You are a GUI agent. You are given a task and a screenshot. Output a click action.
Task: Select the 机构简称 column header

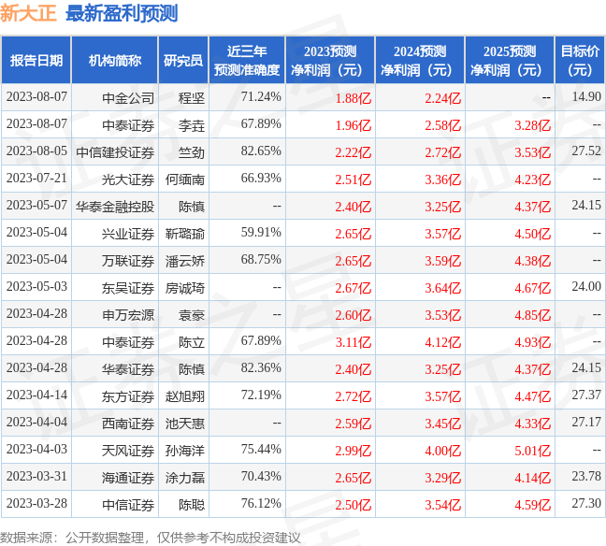tap(115, 60)
